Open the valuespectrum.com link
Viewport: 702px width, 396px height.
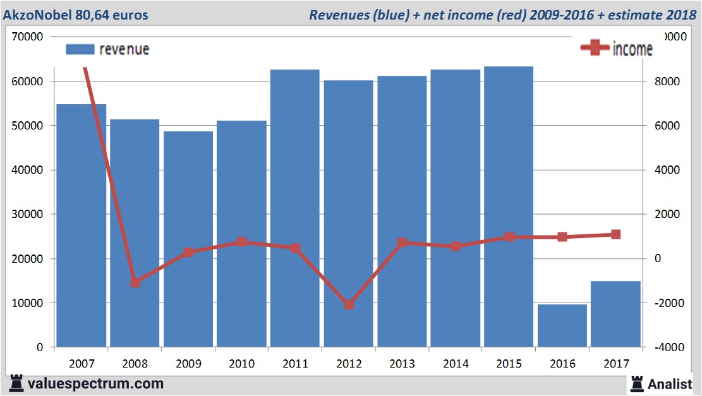[x=95, y=384]
